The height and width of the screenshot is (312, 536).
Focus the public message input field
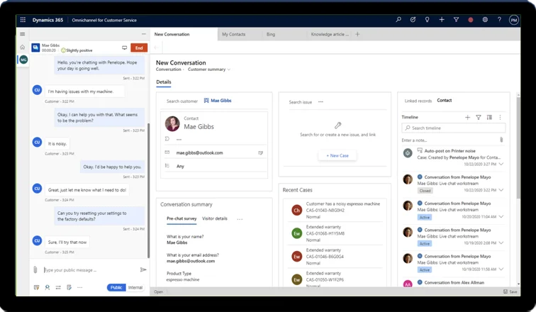[x=90, y=270]
